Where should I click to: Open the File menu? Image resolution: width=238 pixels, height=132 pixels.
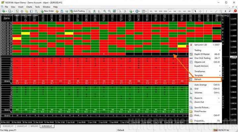6,7
